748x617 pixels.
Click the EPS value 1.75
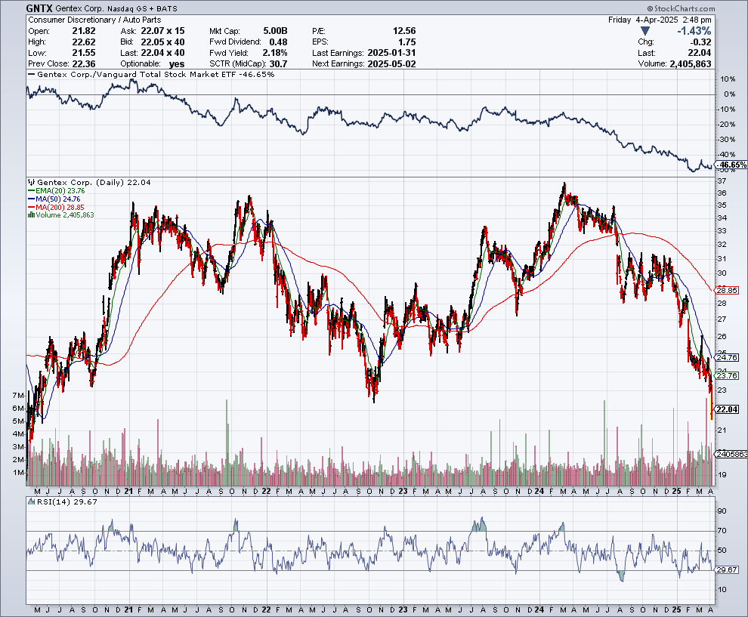point(407,42)
